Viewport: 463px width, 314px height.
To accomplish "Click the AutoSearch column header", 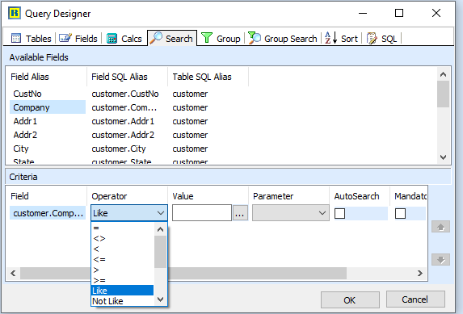I will [x=359, y=196].
